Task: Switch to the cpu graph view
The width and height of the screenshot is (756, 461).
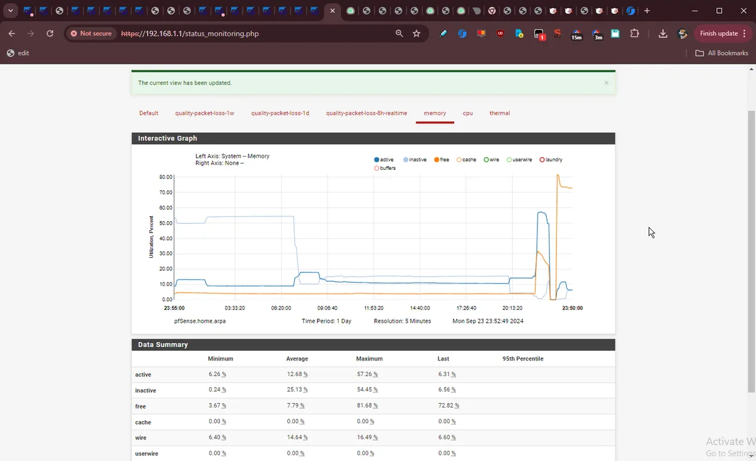Action: pos(467,113)
